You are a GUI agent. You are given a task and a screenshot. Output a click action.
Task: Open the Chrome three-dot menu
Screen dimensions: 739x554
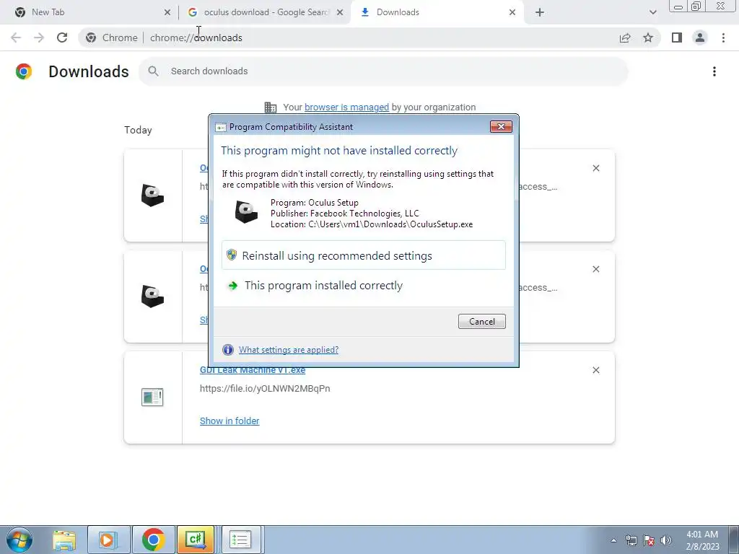point(723,38)
